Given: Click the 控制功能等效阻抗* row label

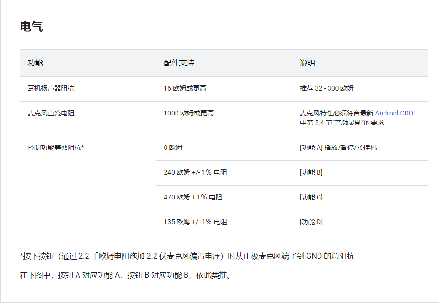Looking at the screenshot, I should [55, 147].
